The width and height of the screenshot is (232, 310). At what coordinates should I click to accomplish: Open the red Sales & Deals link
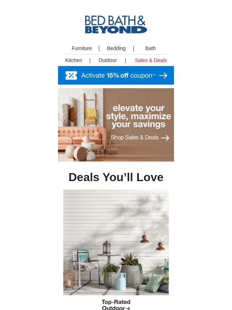click(x=151, y=60)
